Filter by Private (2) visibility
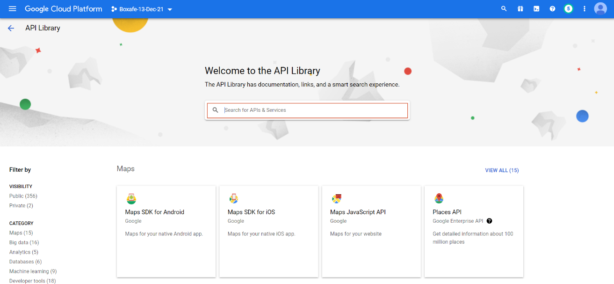Image resolution: width=614 pixels, height=284 pixels. pos(21,205)
